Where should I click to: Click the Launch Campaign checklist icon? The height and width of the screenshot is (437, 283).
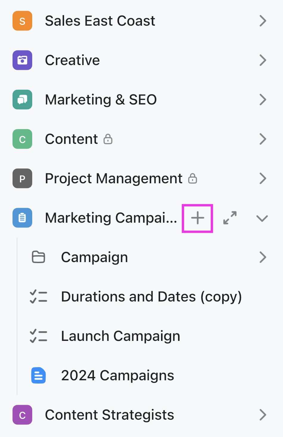coord(38,336)
